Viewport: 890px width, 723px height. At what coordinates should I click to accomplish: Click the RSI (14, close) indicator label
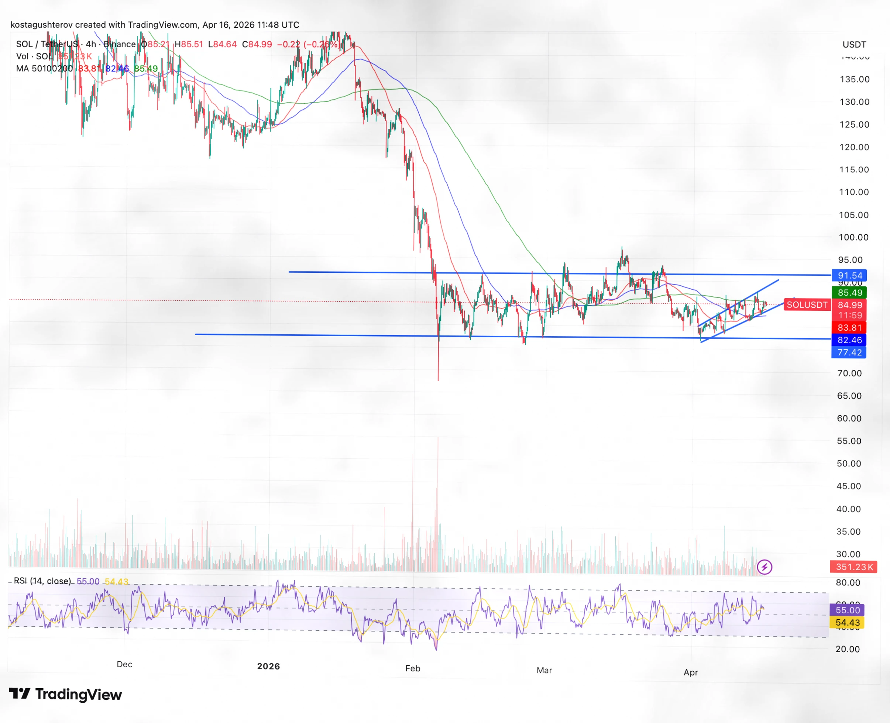[x=42, y=581]
